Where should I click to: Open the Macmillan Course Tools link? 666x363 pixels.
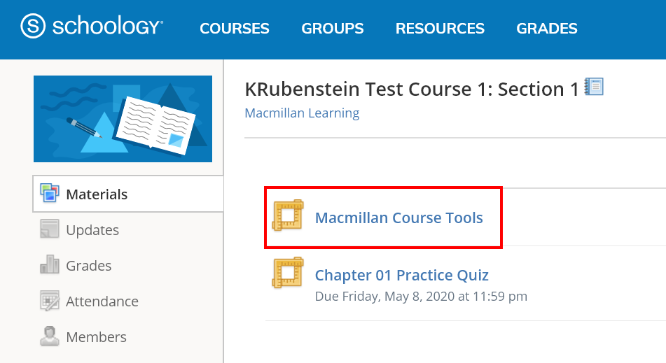pyautogui.click(x=399, y=218)
